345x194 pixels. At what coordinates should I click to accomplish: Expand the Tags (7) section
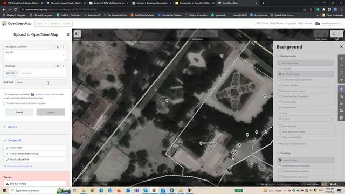point(10,127)
